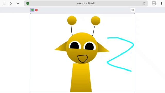The width and height of the screenshot is (165, 93).
Task: Open the browser three-dot menu
Action: pos(161,3)
